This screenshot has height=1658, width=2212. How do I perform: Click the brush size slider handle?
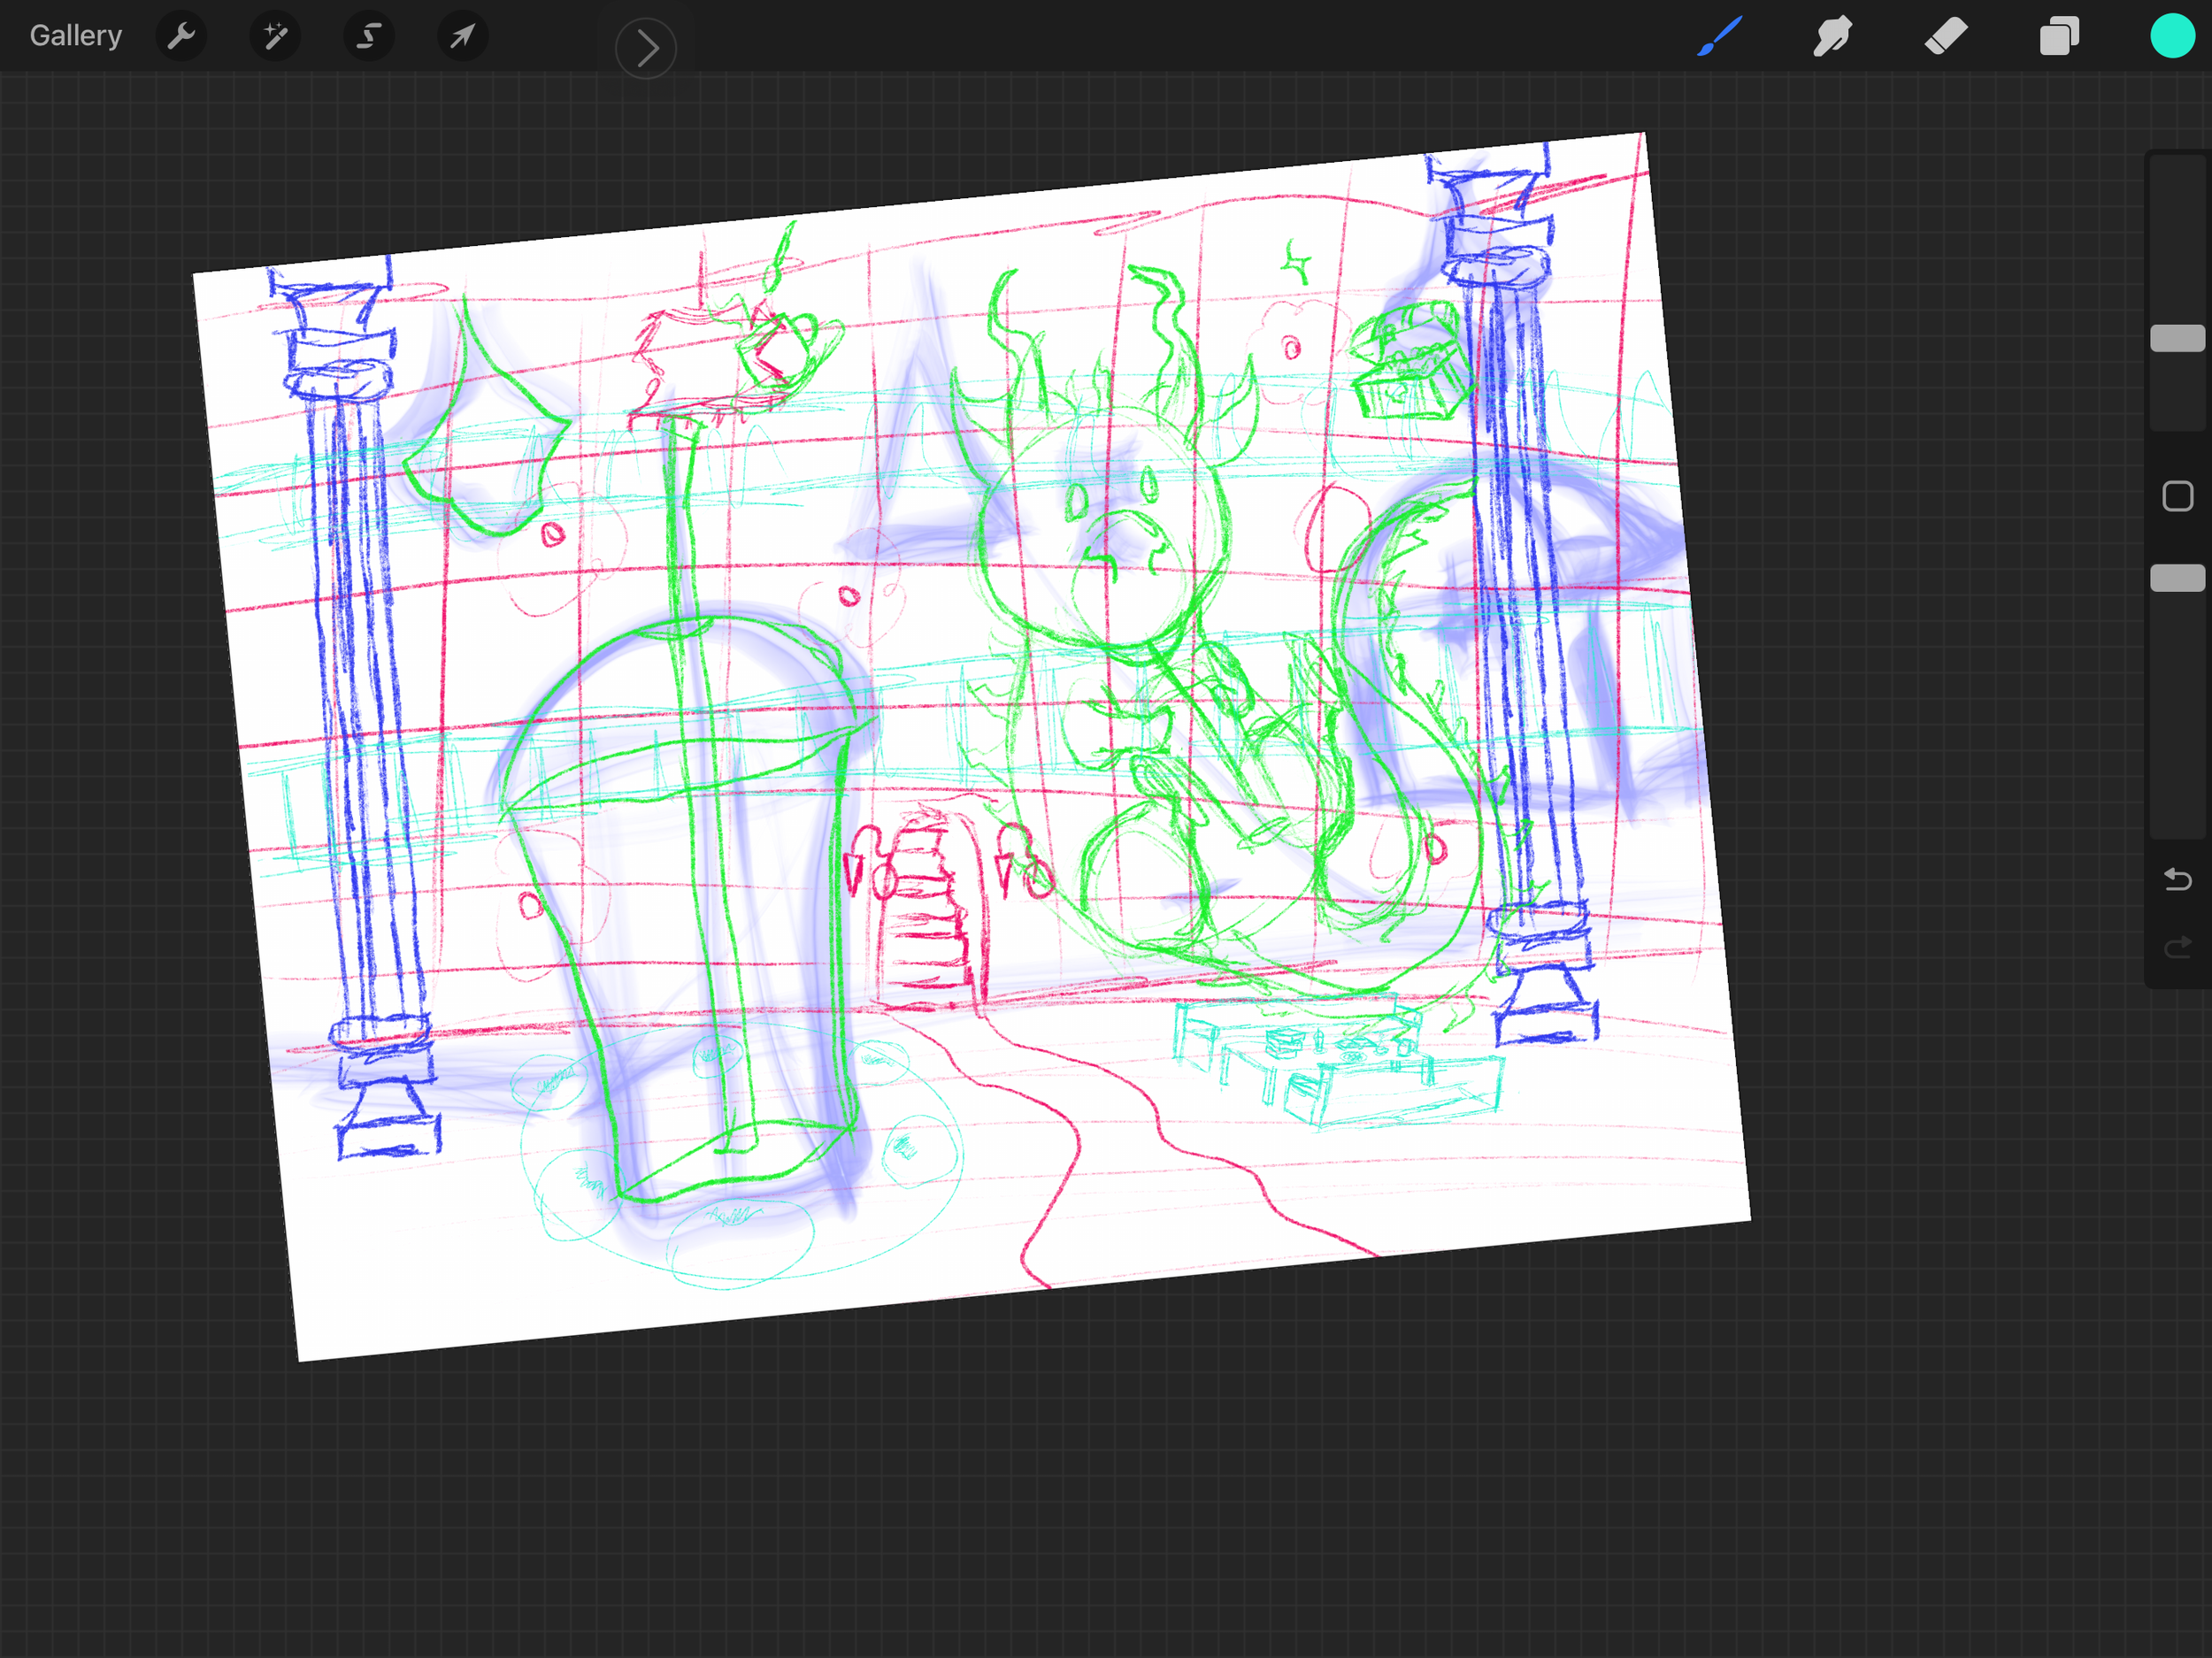[2177, 338]
